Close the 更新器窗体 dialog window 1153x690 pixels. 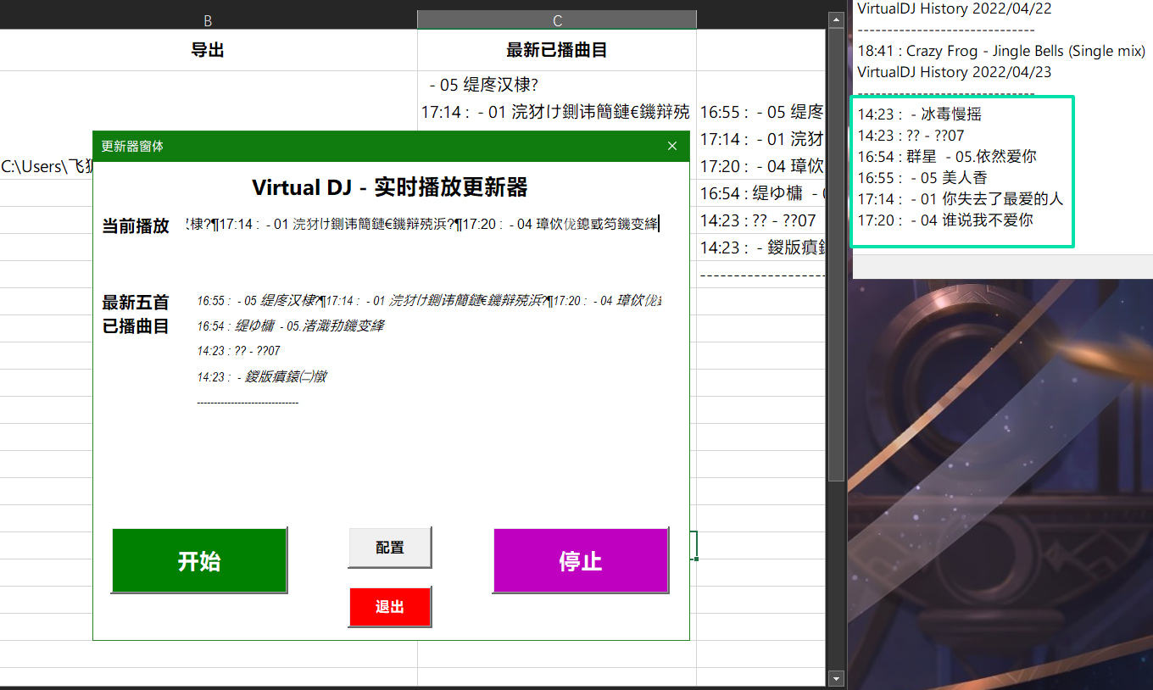tap(672, 146)
